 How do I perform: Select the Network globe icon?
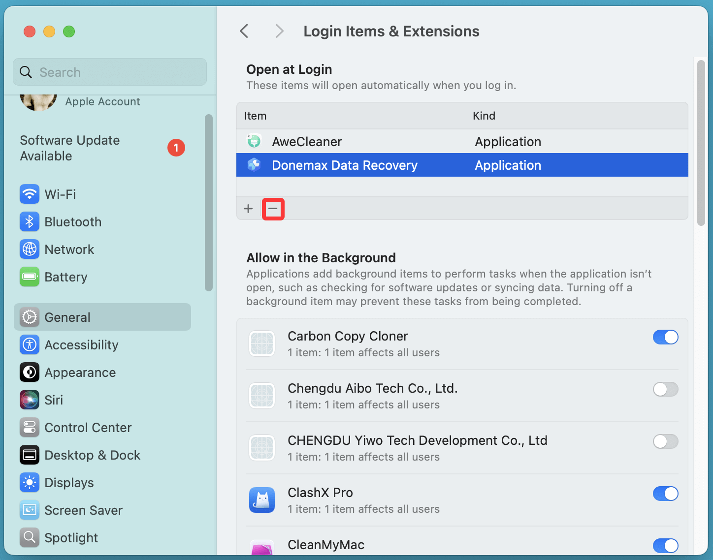tap(30, 249)
